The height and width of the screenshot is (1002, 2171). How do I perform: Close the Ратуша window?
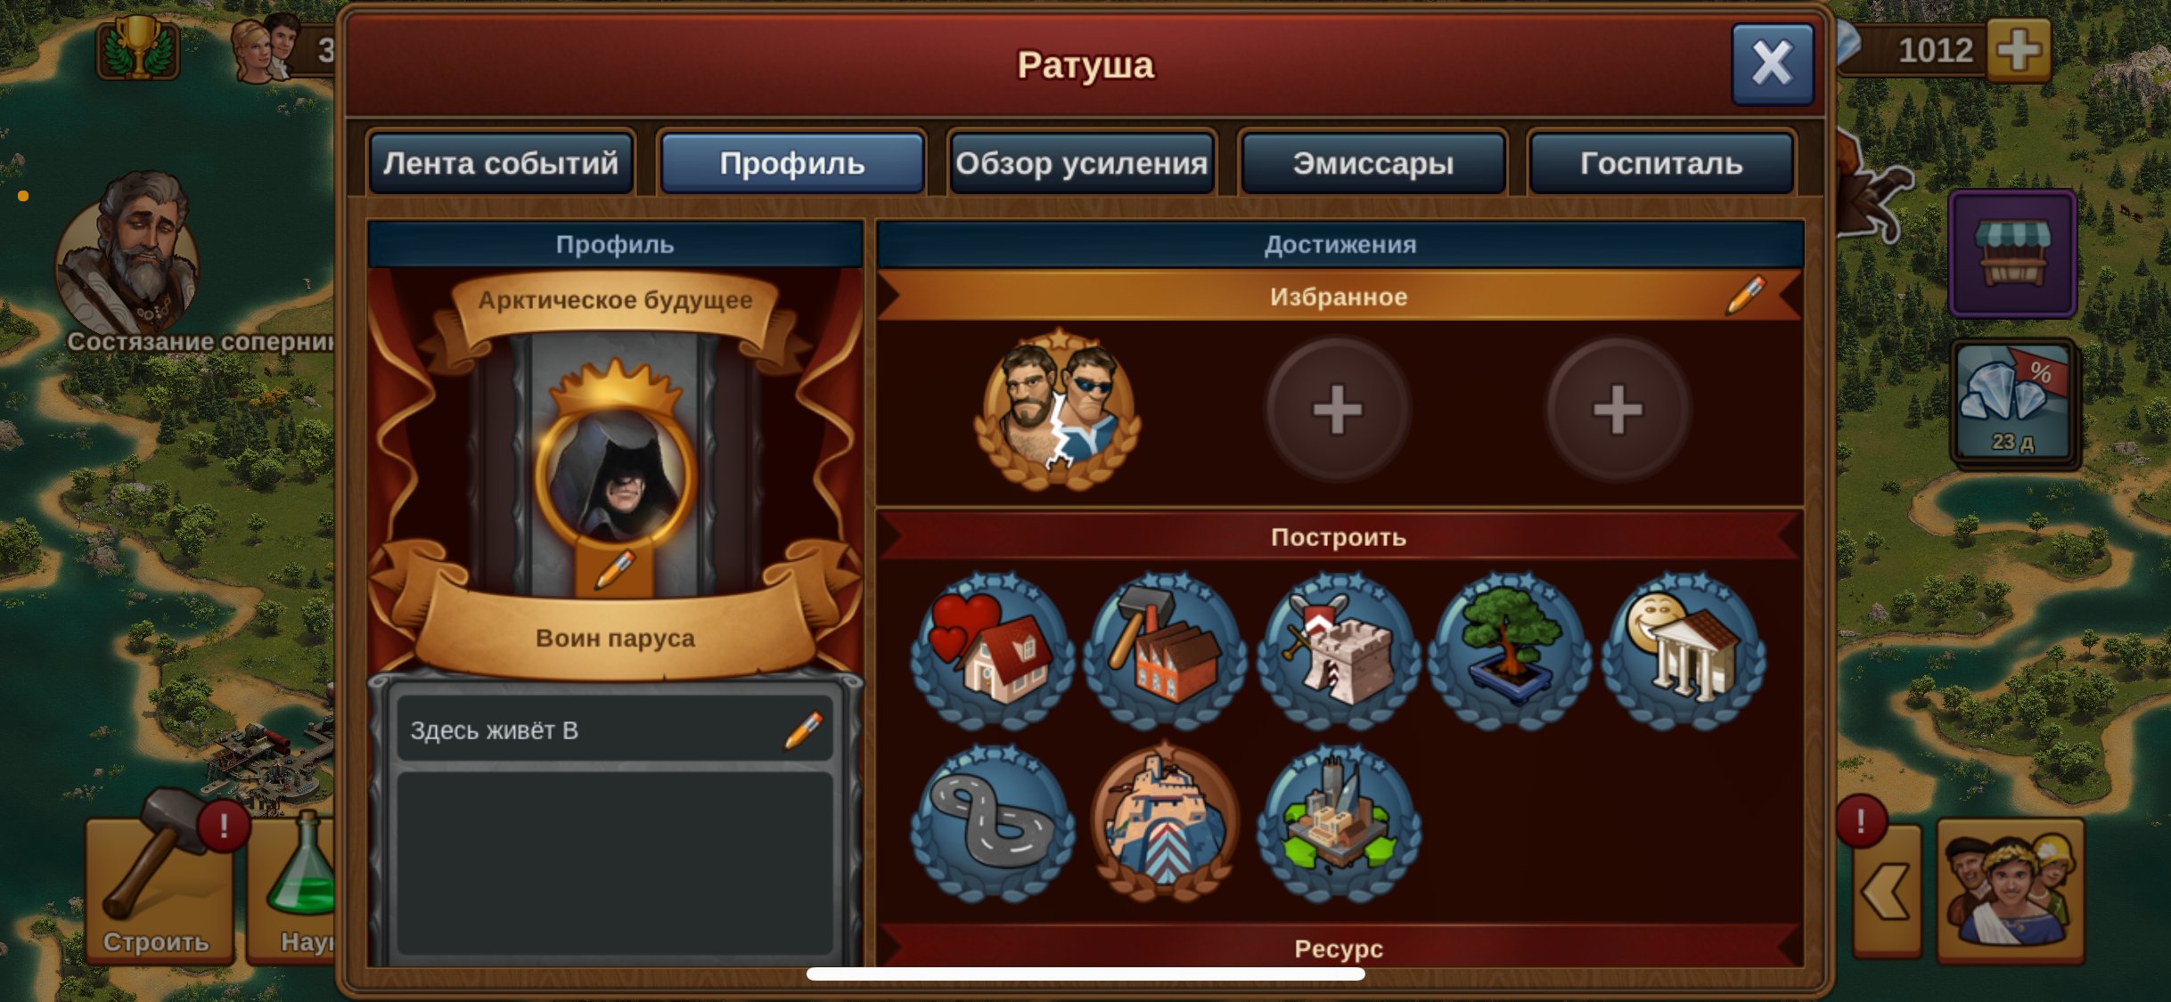tap(1772, 64)
